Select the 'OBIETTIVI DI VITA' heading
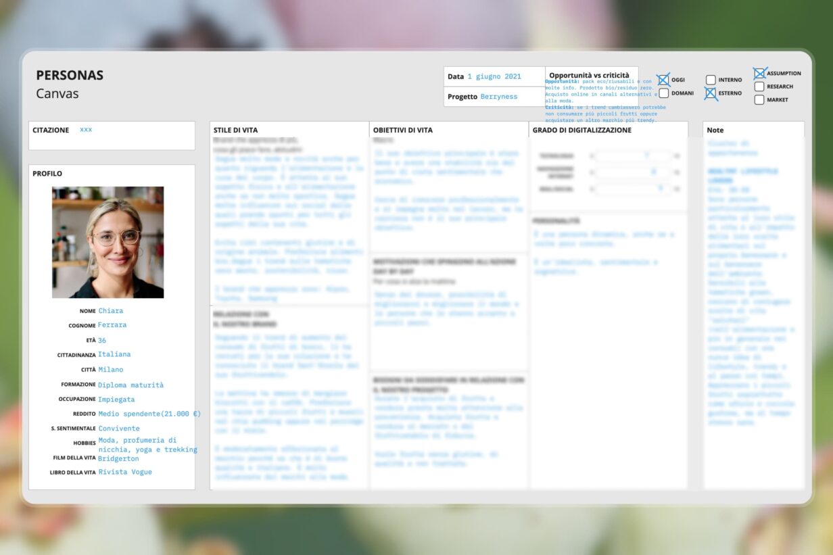Image resolution: width=833 pixels, height=555 pixels. point(403,130)
